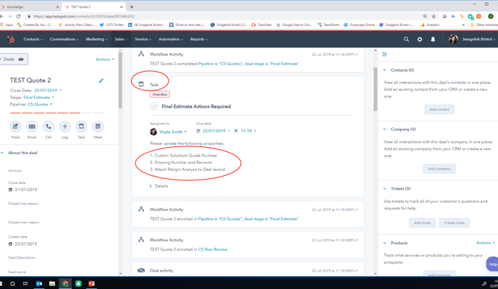
Task: Log an activity with the plus icon
Action: point(65,127)
